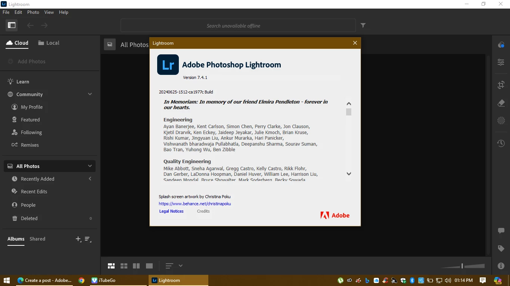The height and width of the screenshot is (286, 510).
Task: Click the credits scroll up arrow
Action: tap(349, 104)
